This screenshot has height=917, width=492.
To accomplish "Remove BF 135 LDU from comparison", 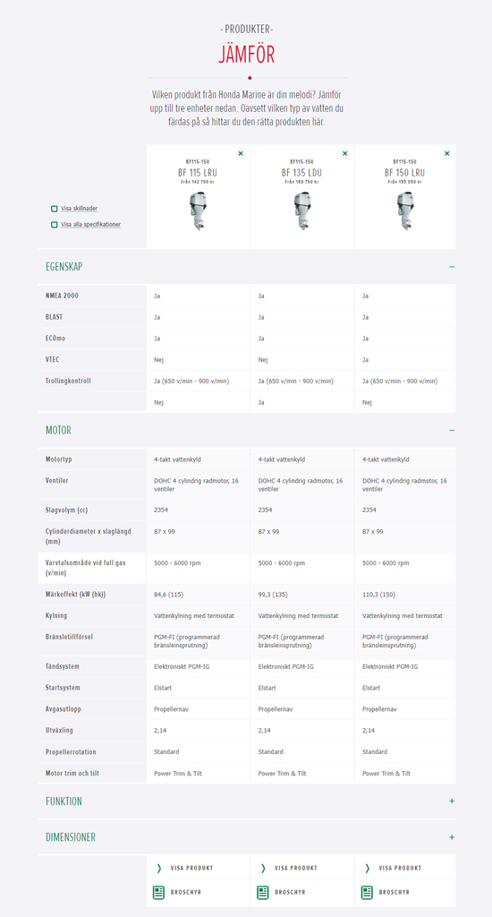I will pos(344,153).
